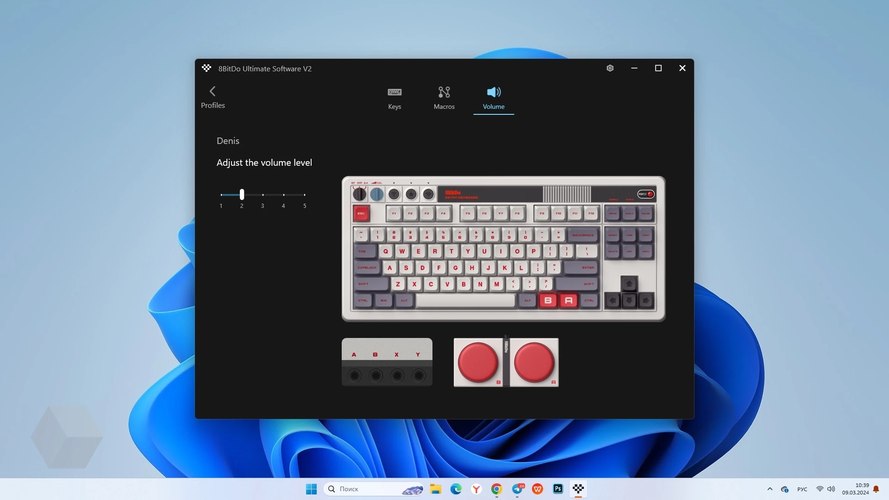Click the keyboard Enter key
889x500 pixels.
coord(582,268)
